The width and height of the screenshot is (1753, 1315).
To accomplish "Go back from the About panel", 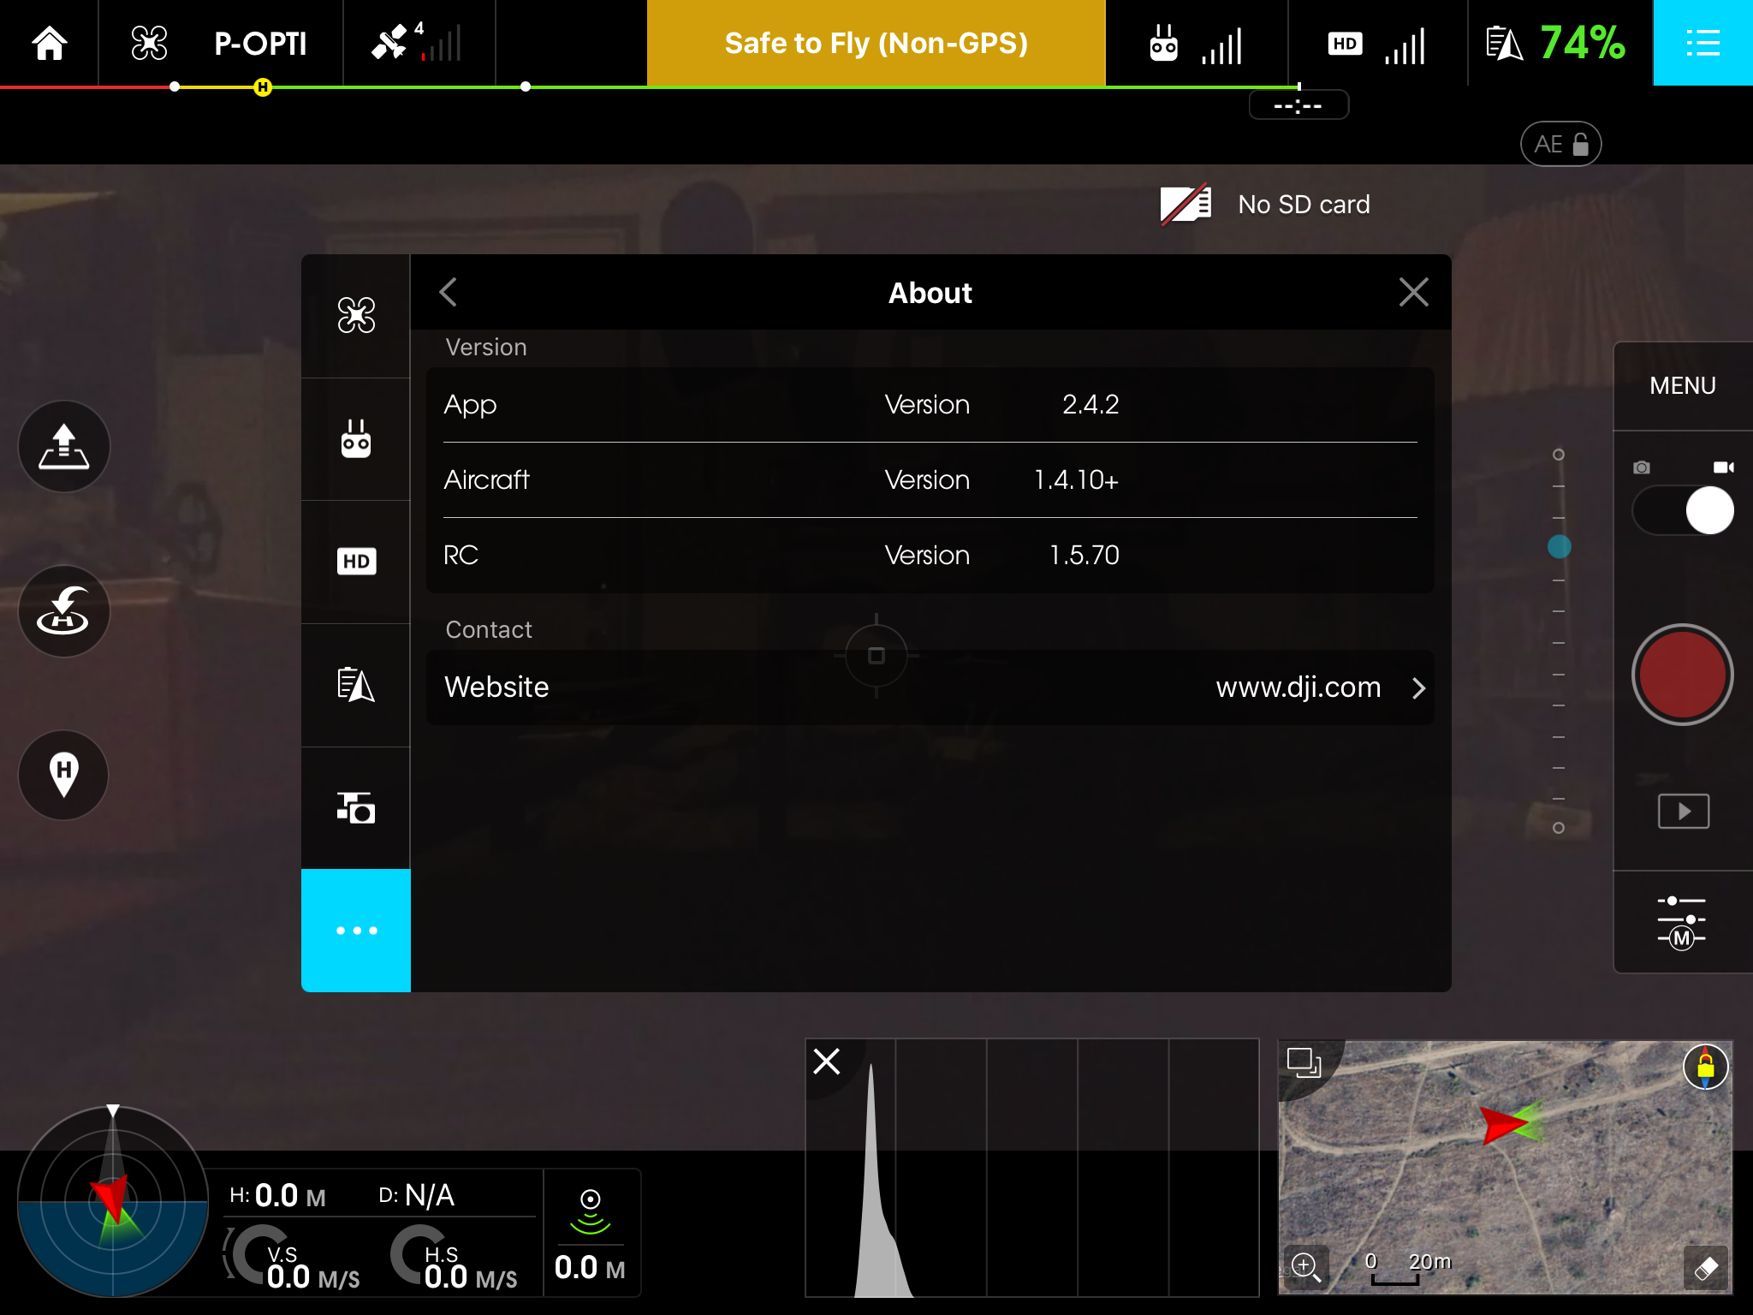I will point(449,293).
